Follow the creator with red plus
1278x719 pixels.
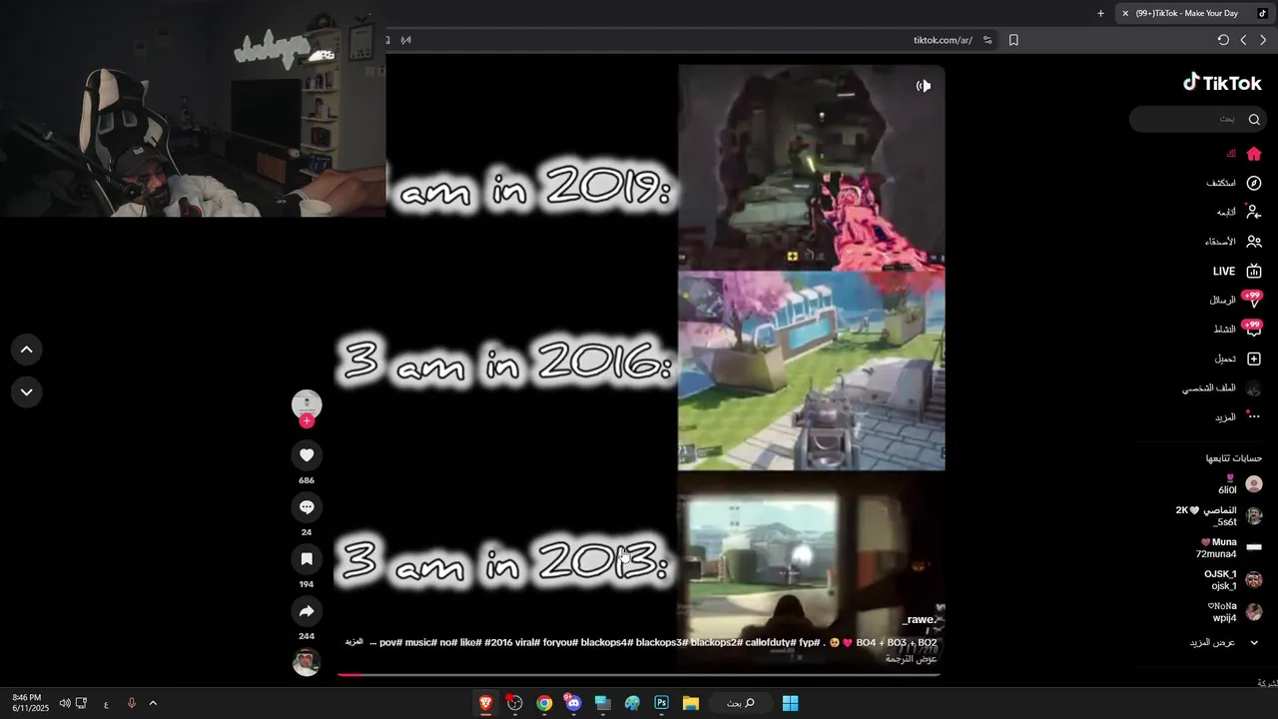307,421
